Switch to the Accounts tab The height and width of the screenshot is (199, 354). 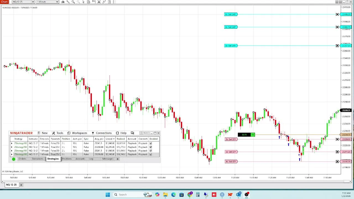[80, 159]
